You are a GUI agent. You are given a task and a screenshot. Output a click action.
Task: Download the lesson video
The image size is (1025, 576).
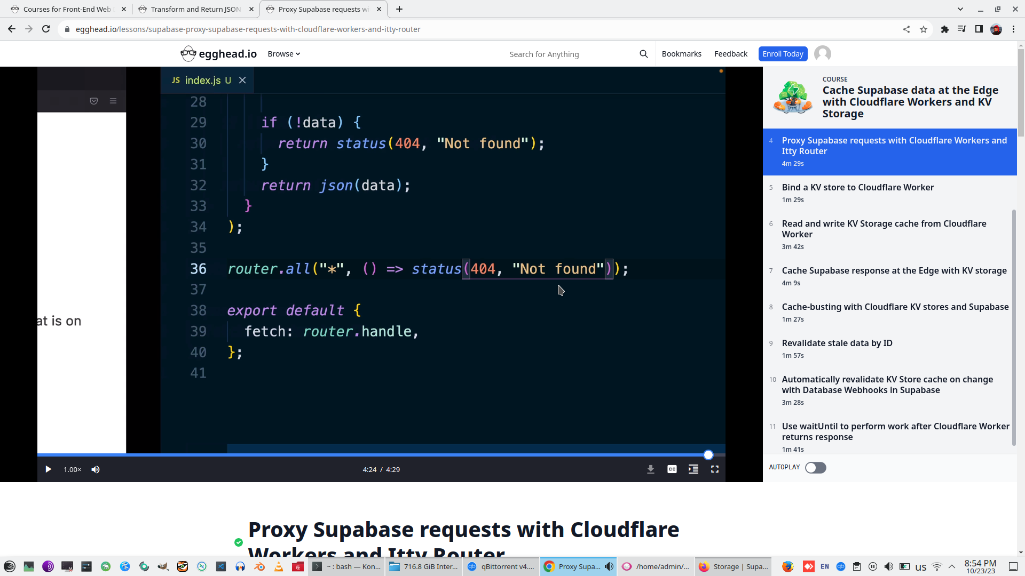point(651,469)
